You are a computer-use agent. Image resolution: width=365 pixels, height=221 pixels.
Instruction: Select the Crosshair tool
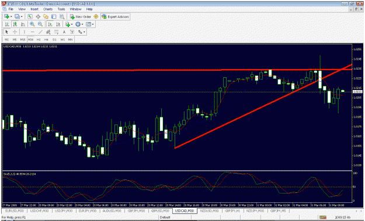pyautogui.click(x=15, y=32)
